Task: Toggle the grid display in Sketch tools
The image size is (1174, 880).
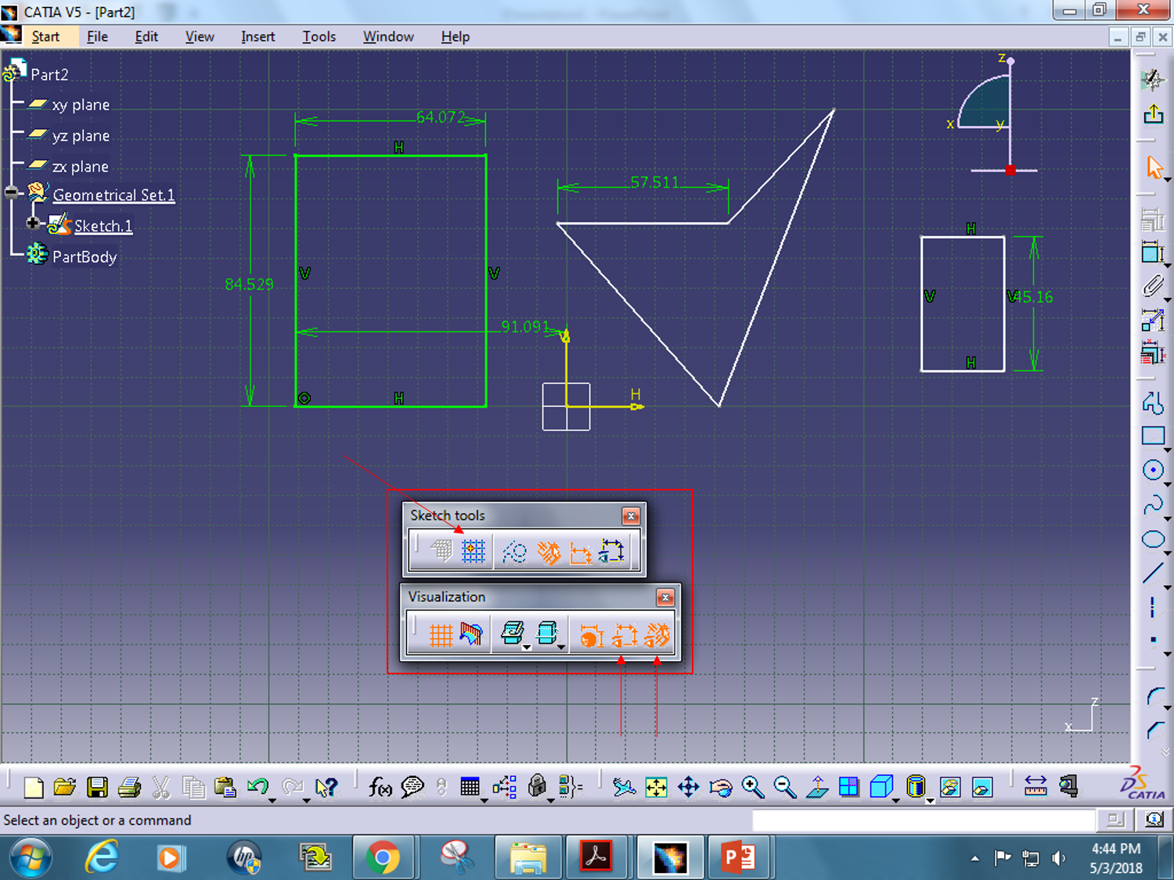Action: coord(442,551)
